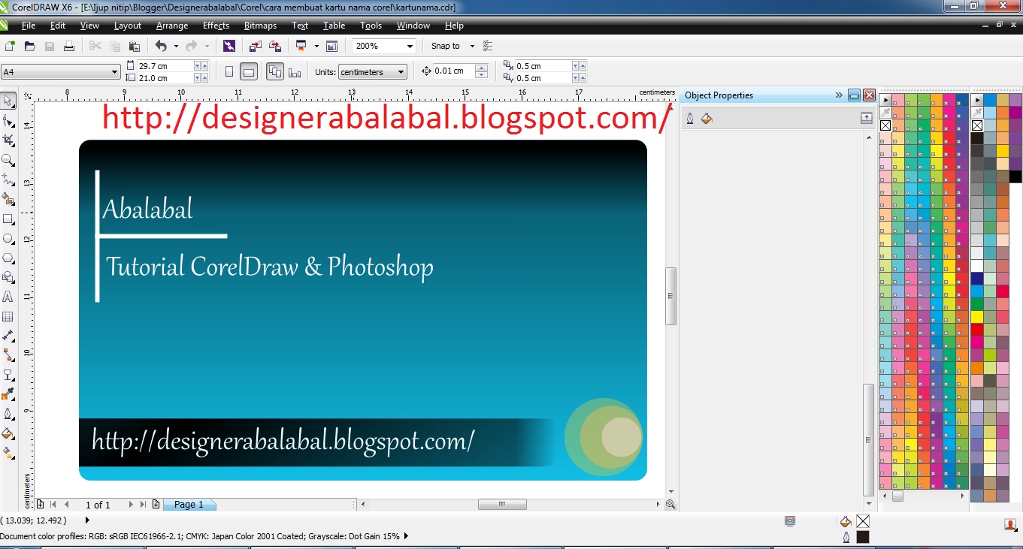
Task: Click the Open folder toolbar icon
Action: pos(30,46)
